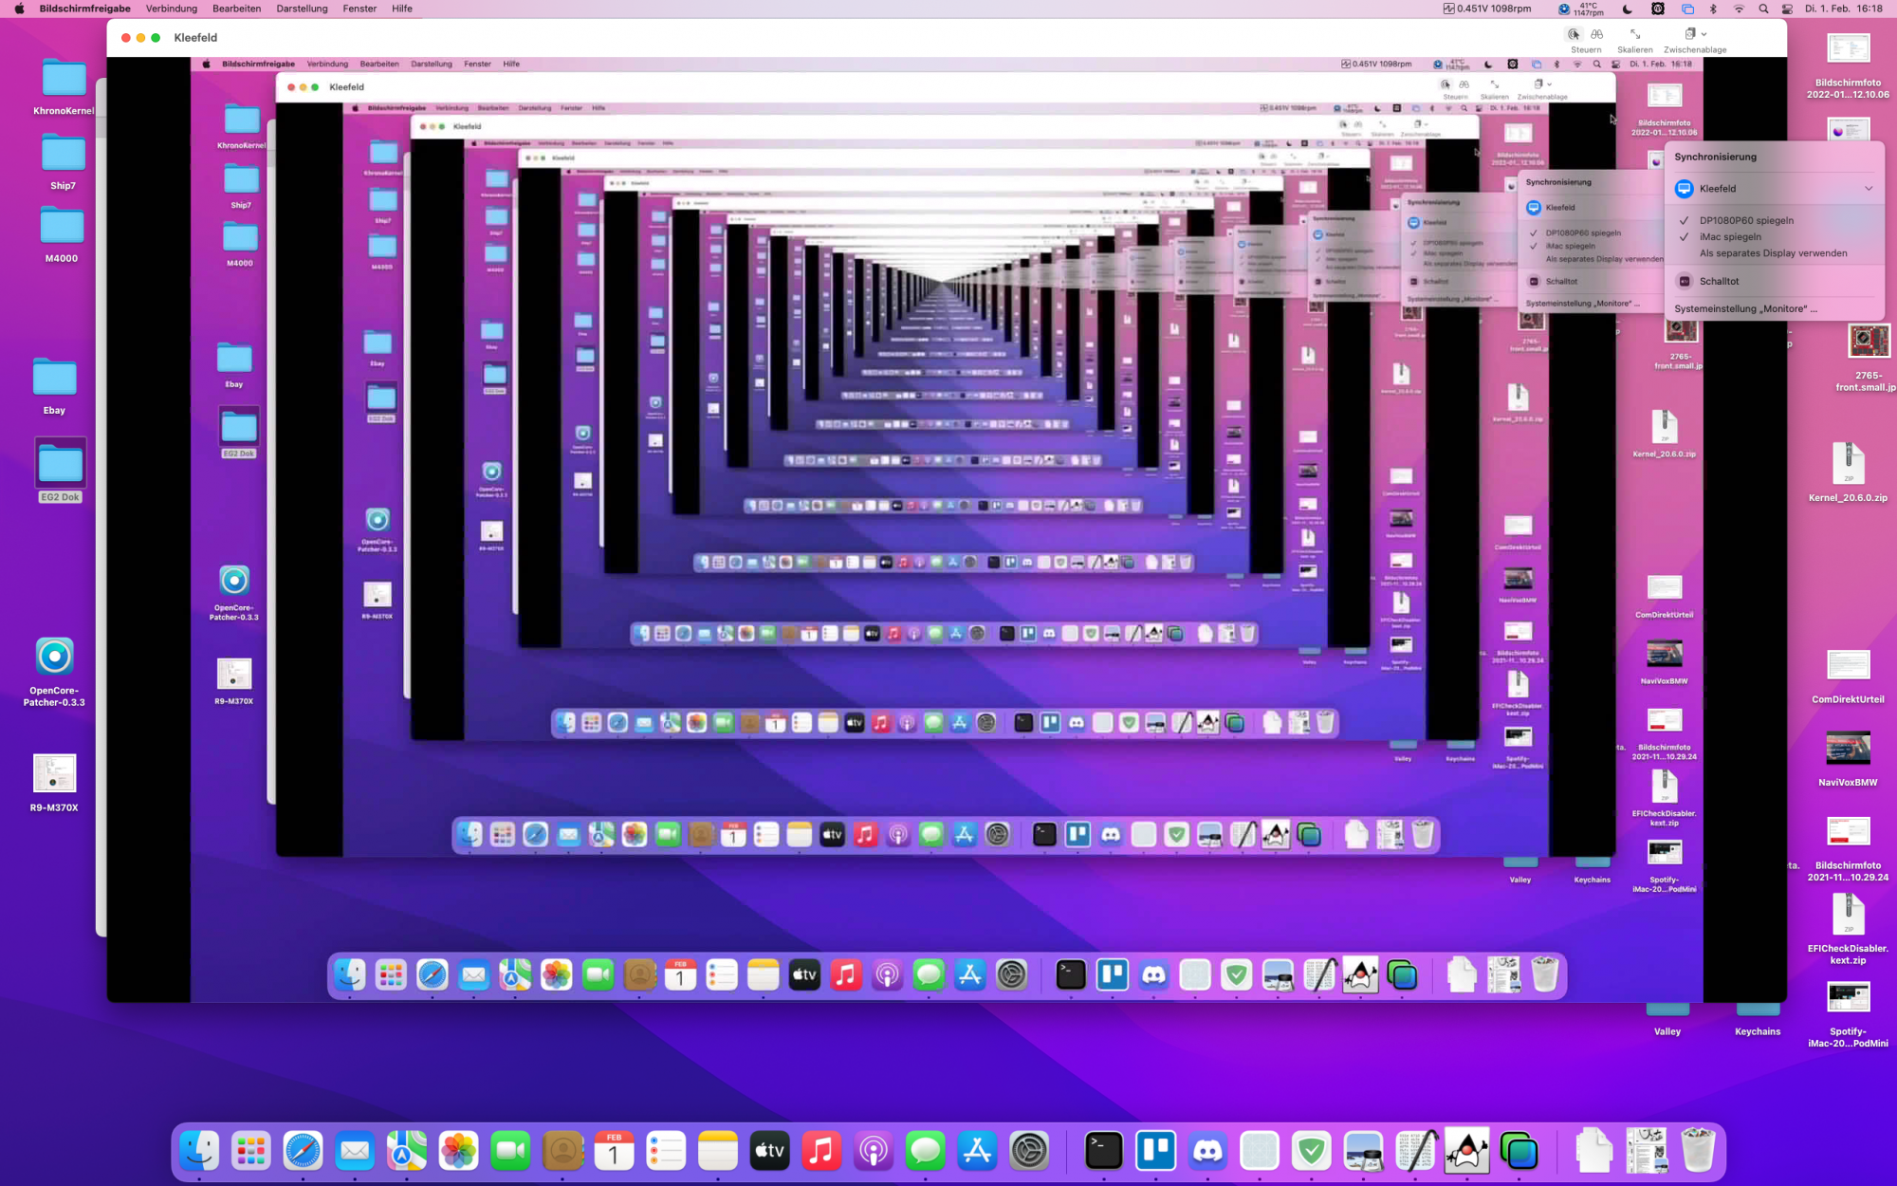The image size is (1897, 1186).
Task: Open the 0.451V 1098rpm sensor menu in the top bar
Action: [1487, 9]
